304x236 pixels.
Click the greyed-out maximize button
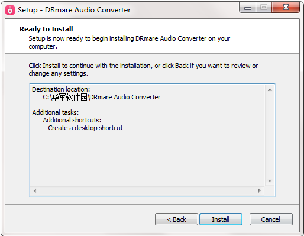point(264,8)
